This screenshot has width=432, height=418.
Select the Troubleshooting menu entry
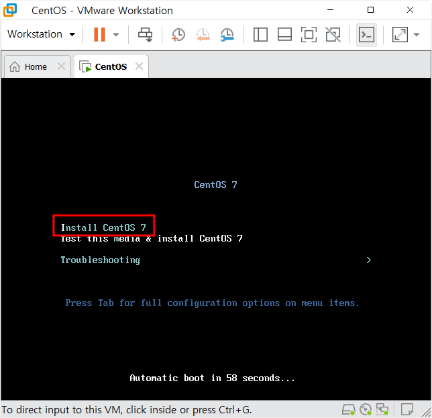coord(101,260)
